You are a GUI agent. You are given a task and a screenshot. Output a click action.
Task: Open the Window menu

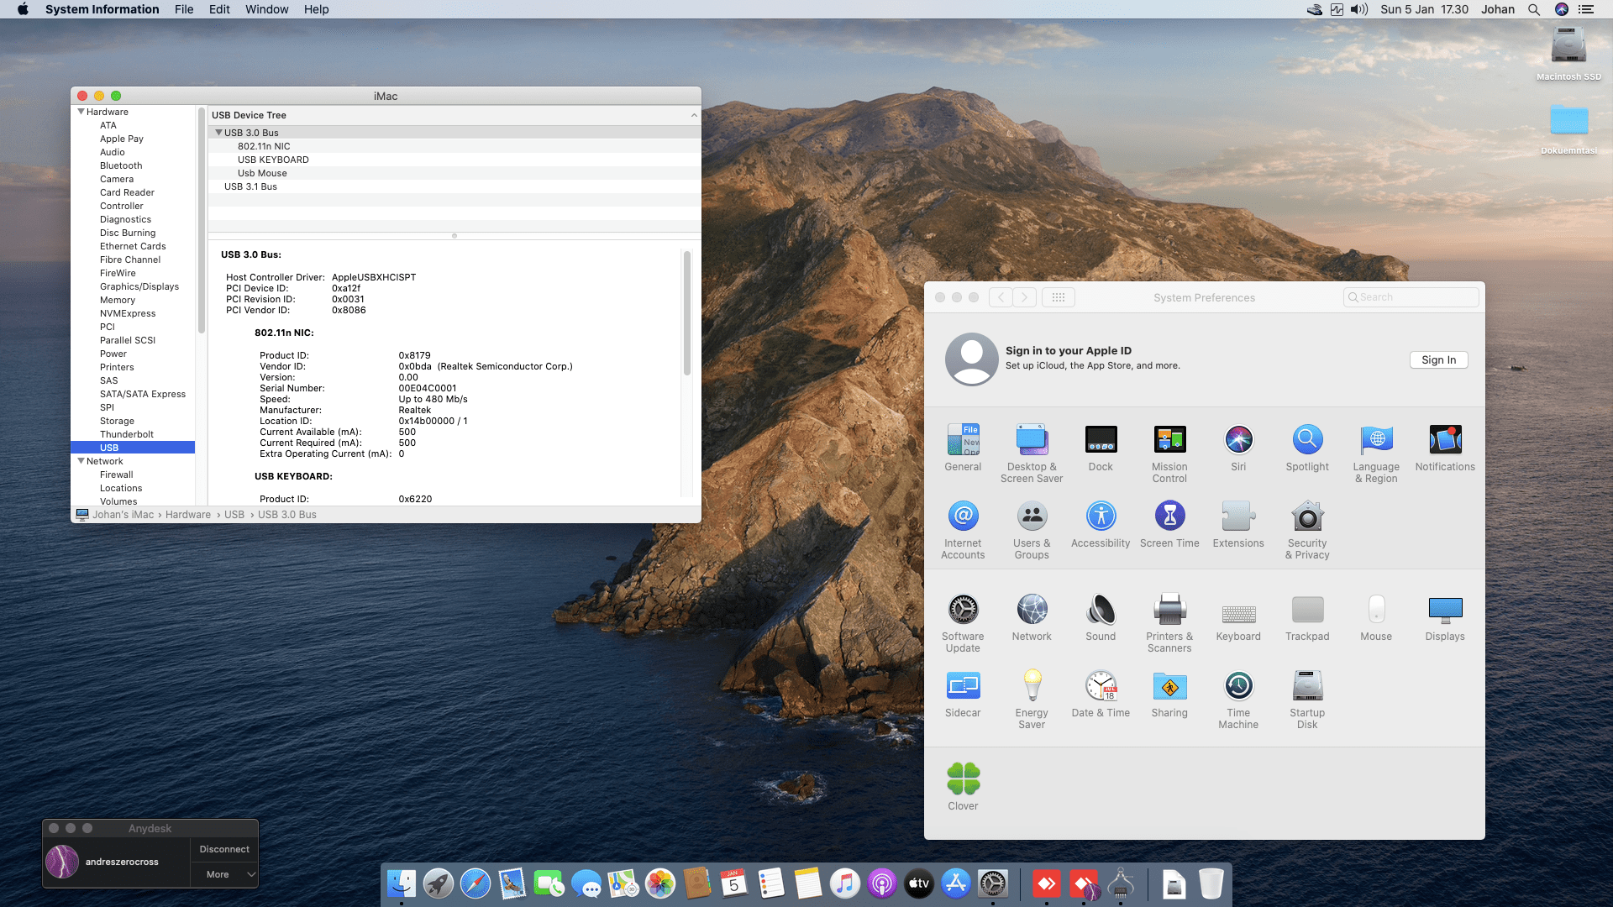point(266,9)
